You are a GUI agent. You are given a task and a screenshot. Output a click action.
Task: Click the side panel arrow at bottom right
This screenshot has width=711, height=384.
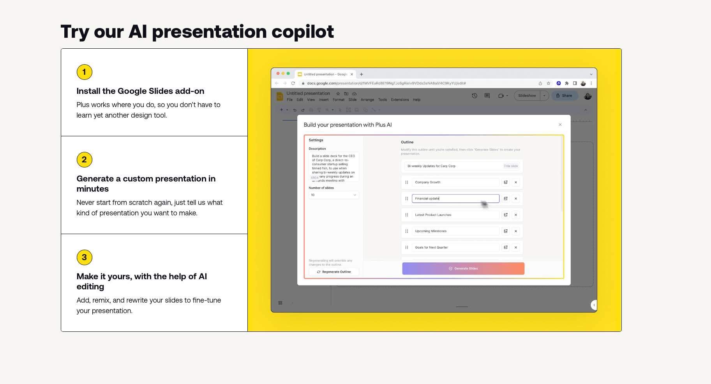594,305
